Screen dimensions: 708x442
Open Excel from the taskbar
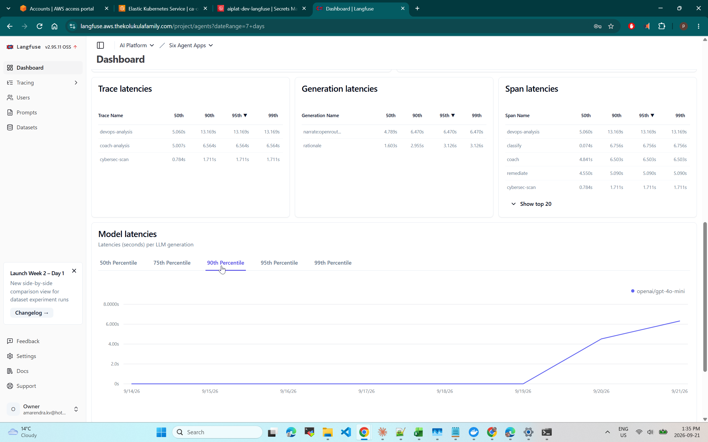(x=419, y=432)
